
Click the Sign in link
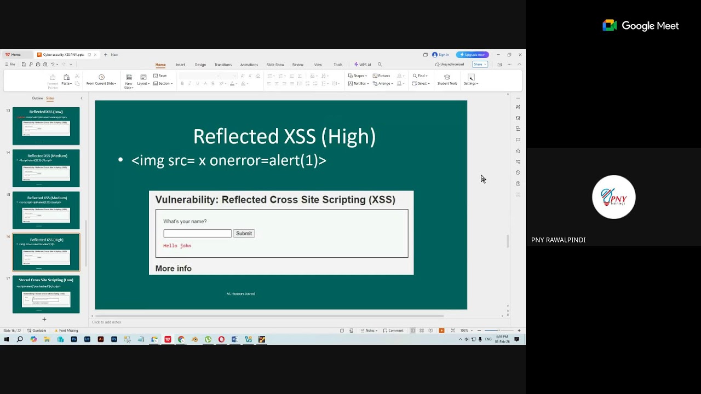[x=441, y=55]
